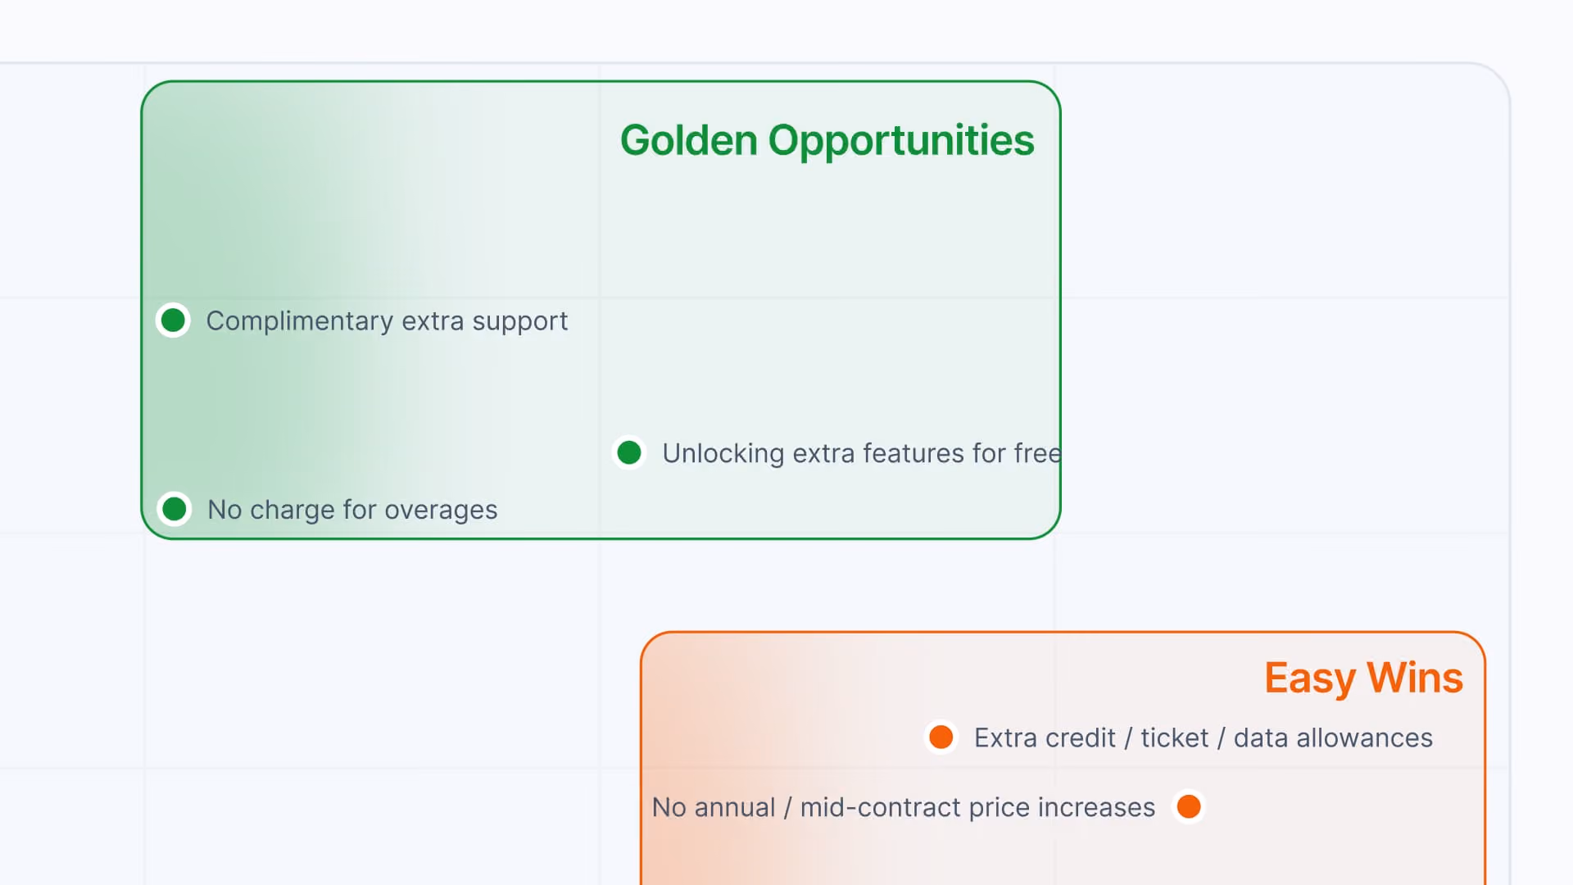Click the Easy Wins heading
This screenshot has width=1573, height=885.
pos(1363,678)
